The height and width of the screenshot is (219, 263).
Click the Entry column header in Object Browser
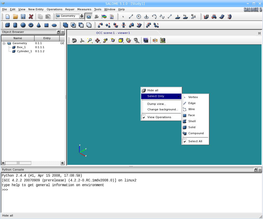coord(47,38)
